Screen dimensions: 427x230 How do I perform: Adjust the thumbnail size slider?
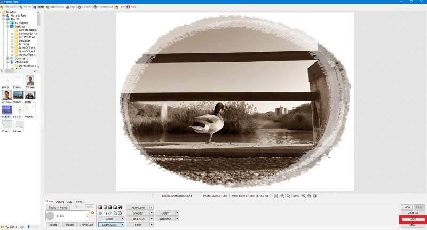pyautogui.click(x=29, y=227)
